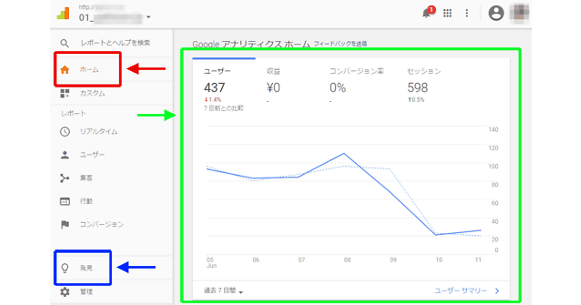Click the 管理 gear icon

(x=65, y=292)
